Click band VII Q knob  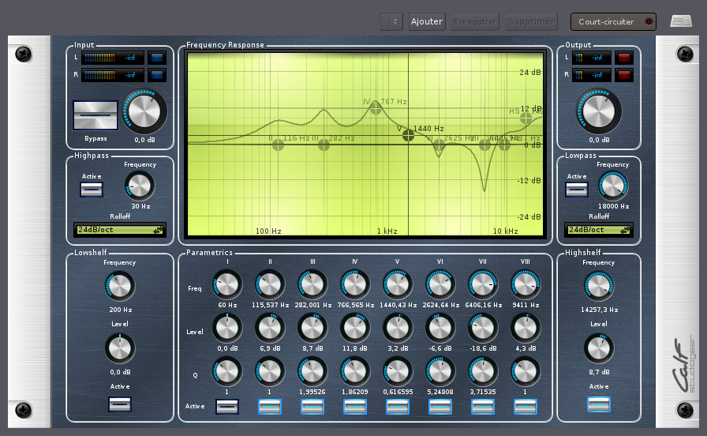[482, 370]
